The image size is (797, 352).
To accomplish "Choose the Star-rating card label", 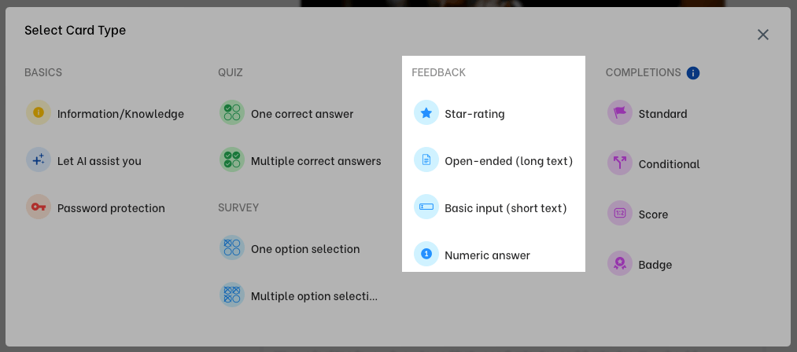I will point(474,114).
